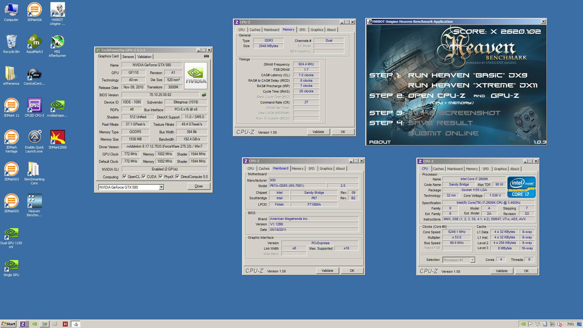Click Driver Version field in GPU-Z
The height and width of the screenshot is (328, 583).
(164, 146)
